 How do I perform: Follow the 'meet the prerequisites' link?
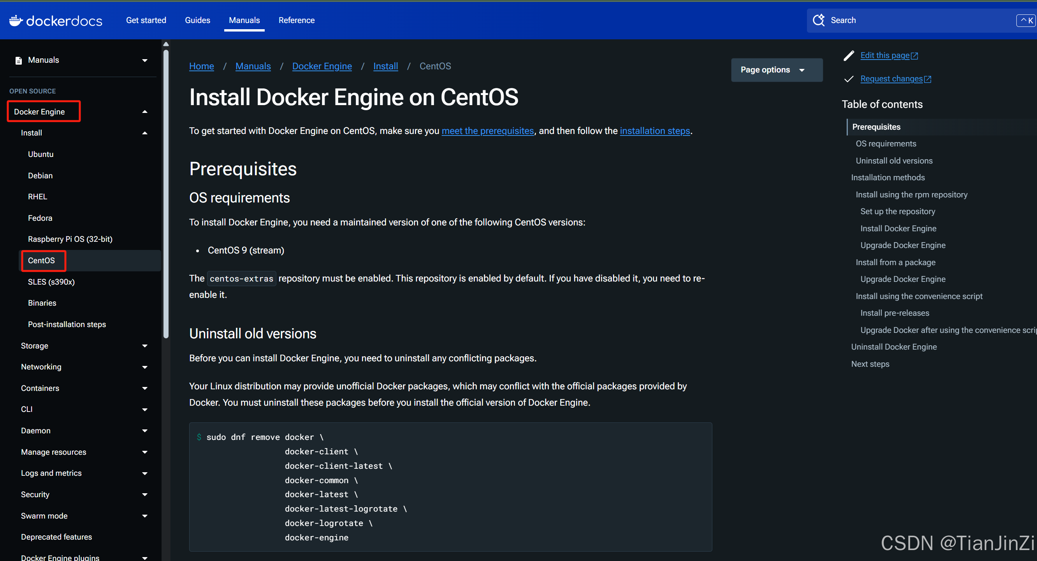pyautogui.click(x=487, y=131)
